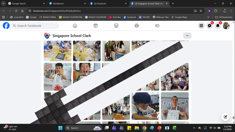Image resolution: width=235 pixels, height=132 pixels.
Task: Open page options three-dot button
Action: [x=187, y=35]
